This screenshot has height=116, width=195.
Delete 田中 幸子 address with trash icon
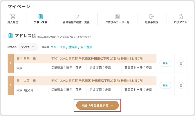coord(181,63)
